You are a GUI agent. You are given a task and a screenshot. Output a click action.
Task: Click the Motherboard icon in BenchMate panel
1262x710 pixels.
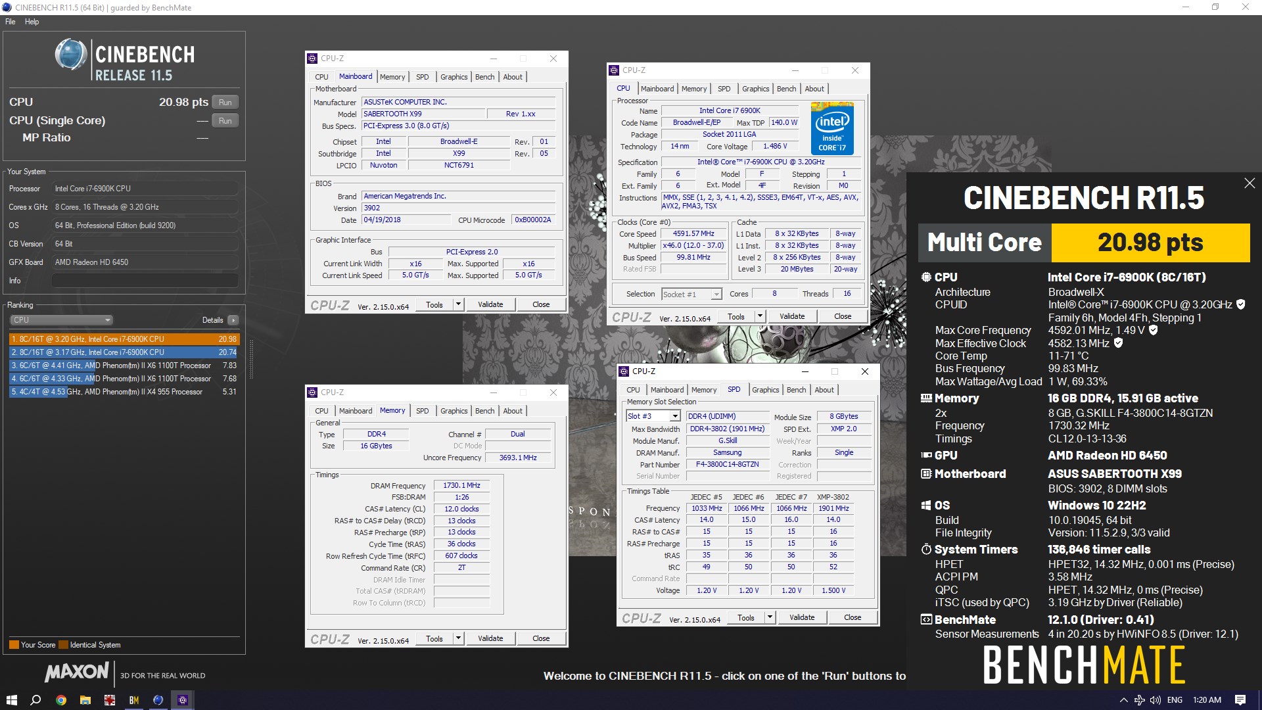tap(926, 473)
